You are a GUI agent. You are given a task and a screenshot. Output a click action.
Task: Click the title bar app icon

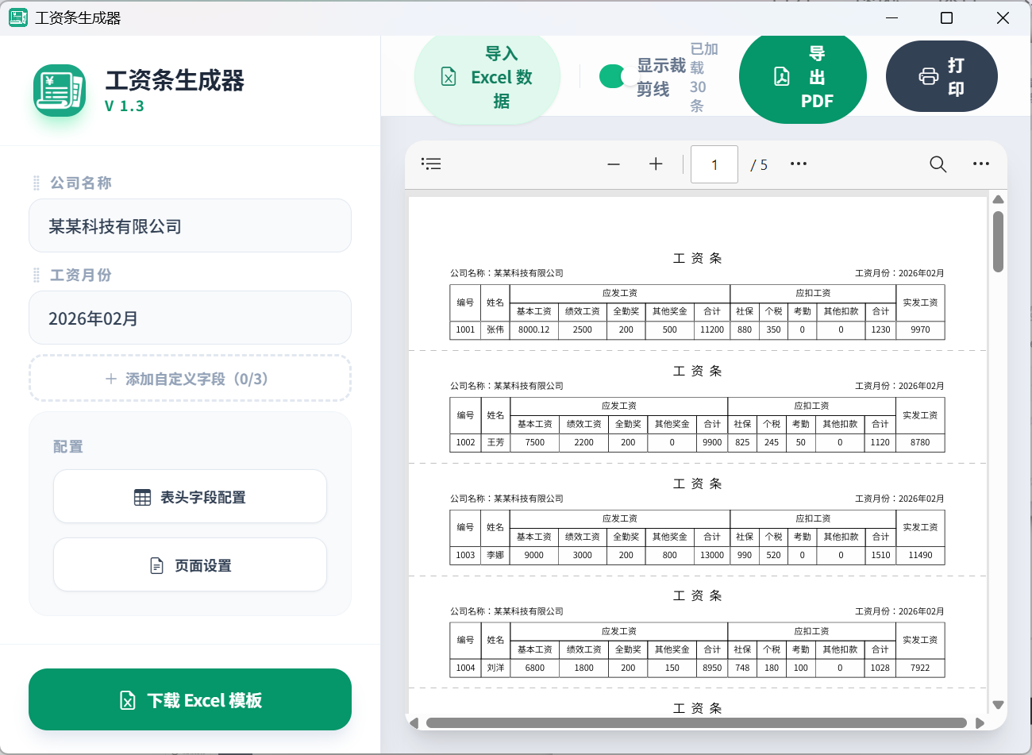pyautogui.click(x=17, y=17)
